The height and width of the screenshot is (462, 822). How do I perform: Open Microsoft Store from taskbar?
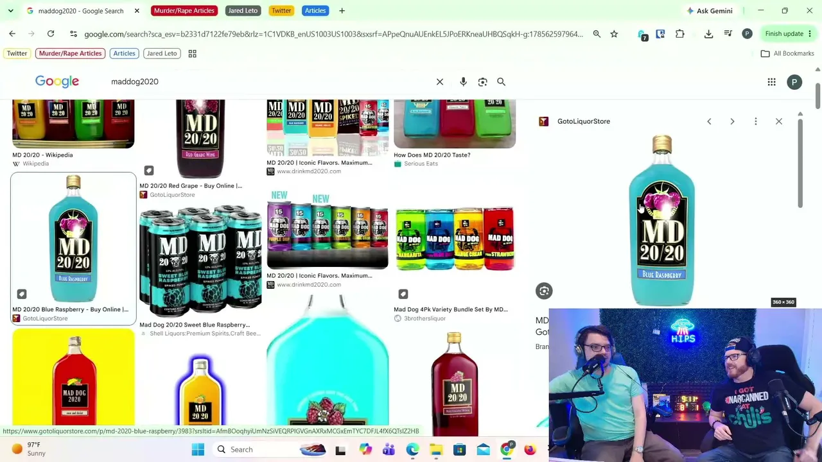tap(459, 450)
